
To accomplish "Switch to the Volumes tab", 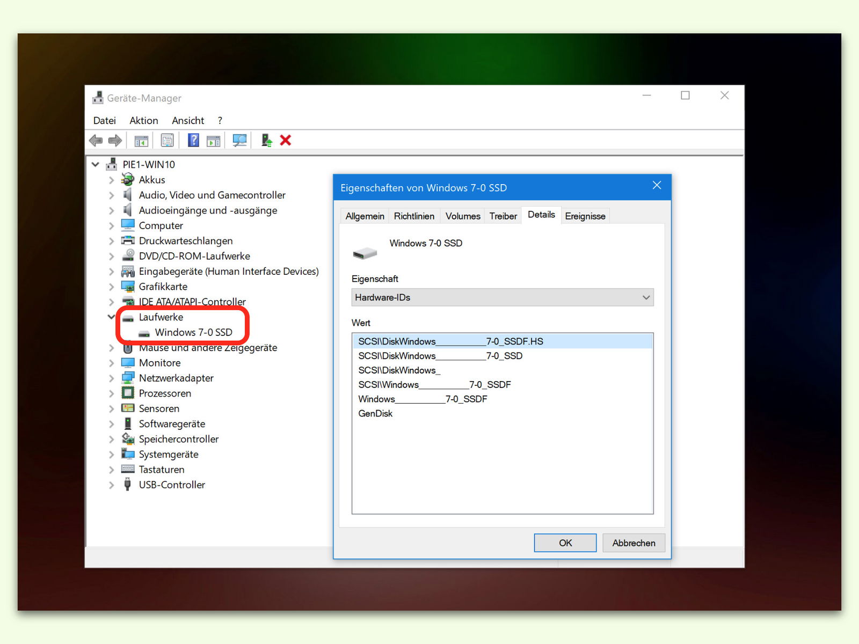I will click(463, 216).
